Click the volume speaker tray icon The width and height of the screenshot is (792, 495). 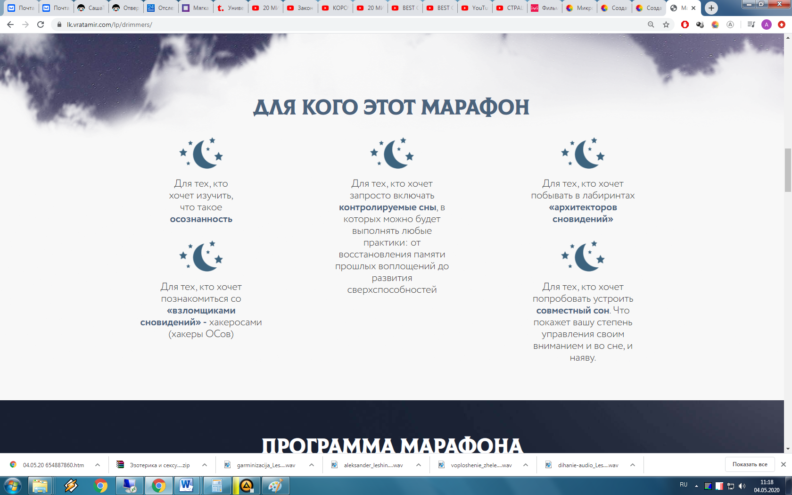coord(742,486)
